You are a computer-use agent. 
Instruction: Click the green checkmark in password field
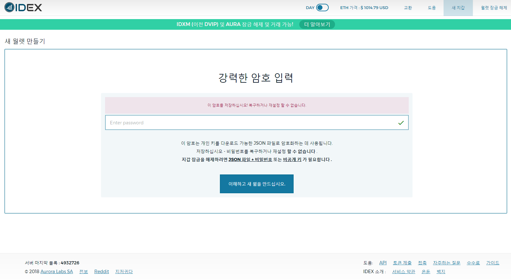pyautogui.click(x=401, y=123)
